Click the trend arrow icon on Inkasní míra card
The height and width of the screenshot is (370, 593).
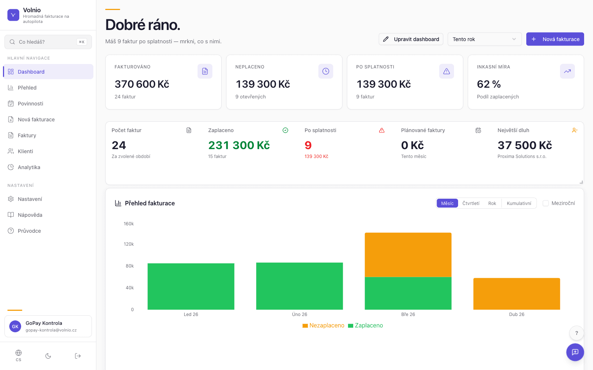coord(567,71)
